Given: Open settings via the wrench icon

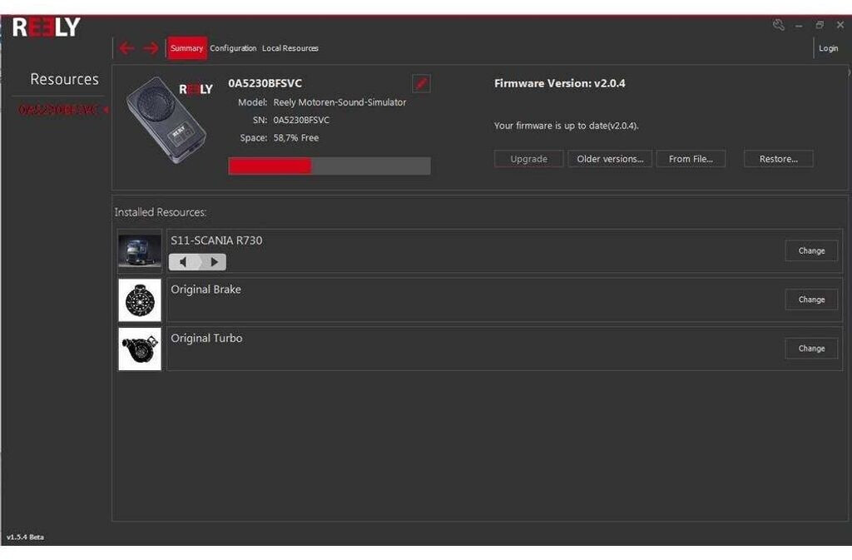Looking at the screenshot, I should point(779,25).
